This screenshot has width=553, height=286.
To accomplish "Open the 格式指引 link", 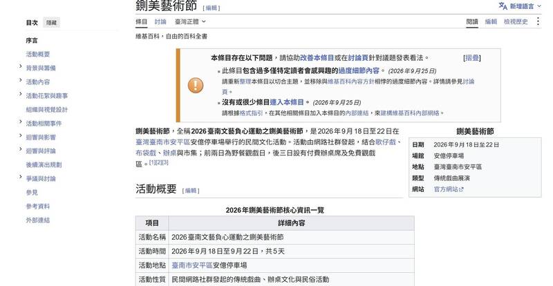I will click(x=251, y=113).
